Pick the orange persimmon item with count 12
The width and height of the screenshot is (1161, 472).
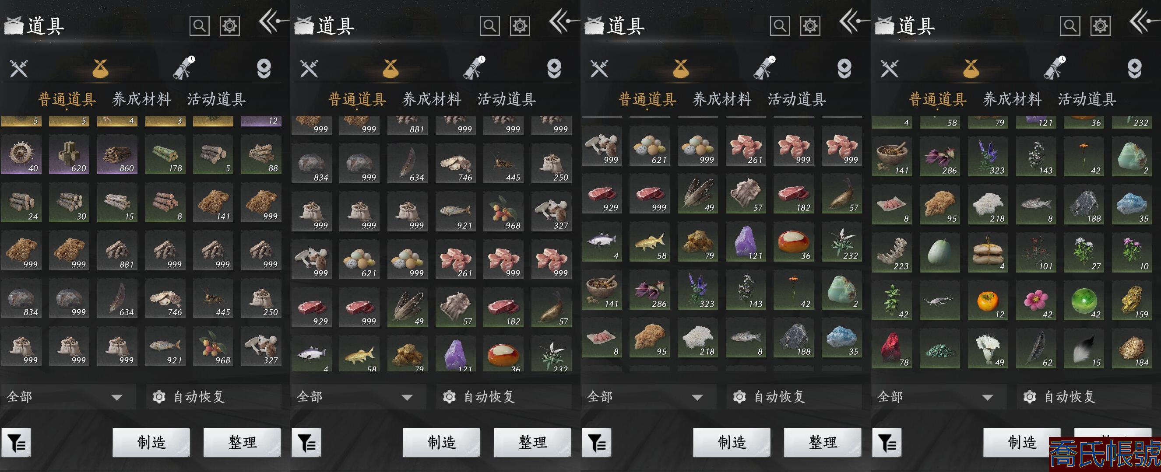coord(988,300)
